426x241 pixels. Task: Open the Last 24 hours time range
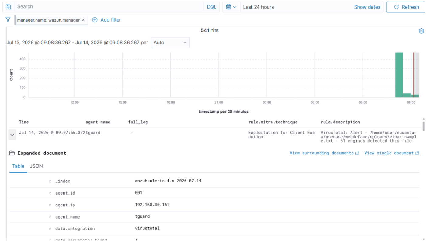pyautogui.click(x=258, y=7)
